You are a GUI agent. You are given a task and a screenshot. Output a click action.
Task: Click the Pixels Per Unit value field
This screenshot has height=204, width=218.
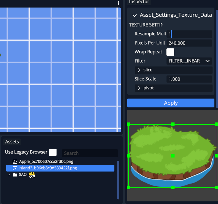(189, 43)
